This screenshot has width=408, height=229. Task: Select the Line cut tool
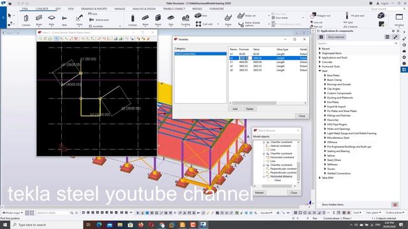click(x=316, y=22)
